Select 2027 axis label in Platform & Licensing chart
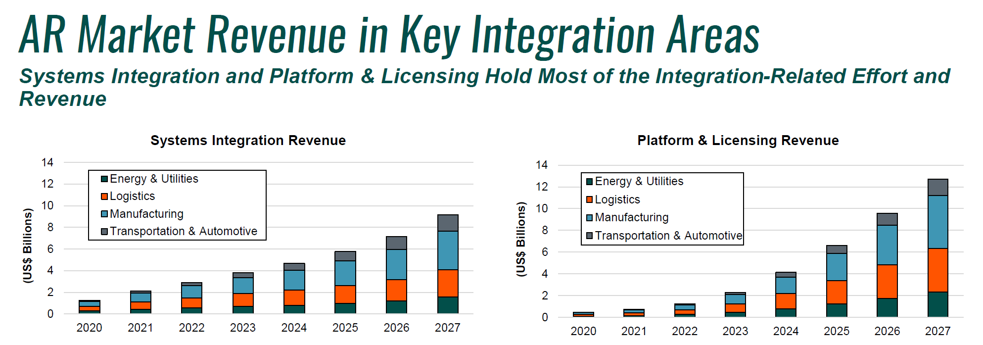 [937, 331]
